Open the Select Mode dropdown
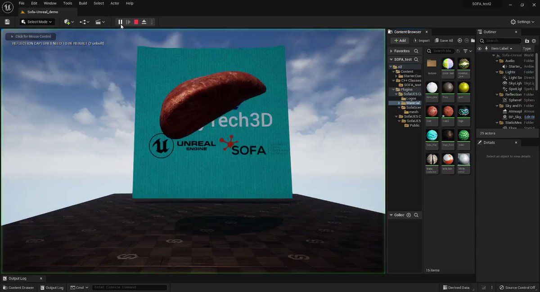 37,22
